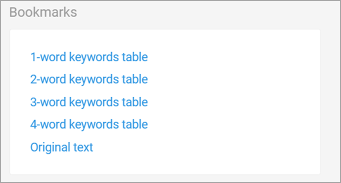Visit the link below 3-word keywords table
The height and width of the screenshot is (183, 341).
click(89, 125)
